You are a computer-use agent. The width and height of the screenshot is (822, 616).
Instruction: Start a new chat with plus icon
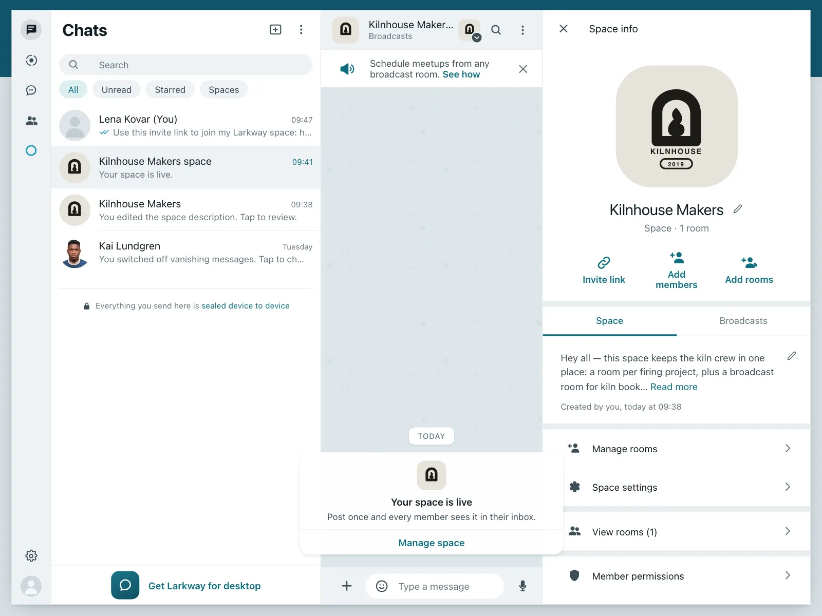[275, 30]
